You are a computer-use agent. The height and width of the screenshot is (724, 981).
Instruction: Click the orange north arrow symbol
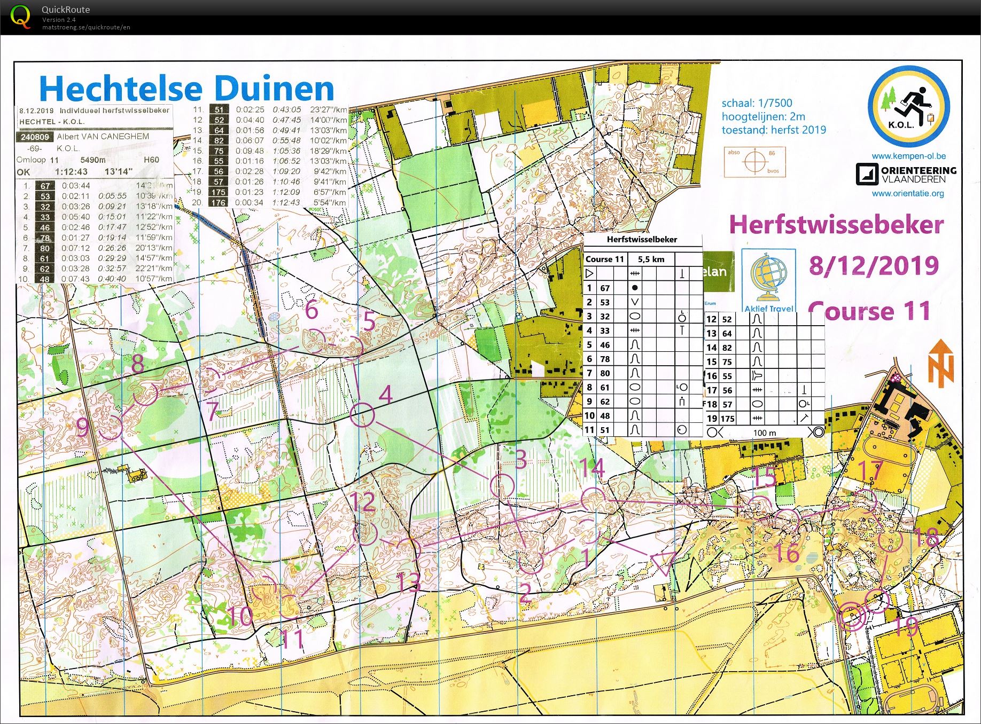coord(941,363)
